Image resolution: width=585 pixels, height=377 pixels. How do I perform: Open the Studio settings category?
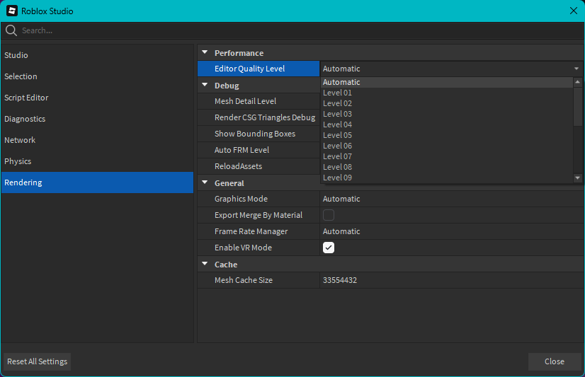97,55
